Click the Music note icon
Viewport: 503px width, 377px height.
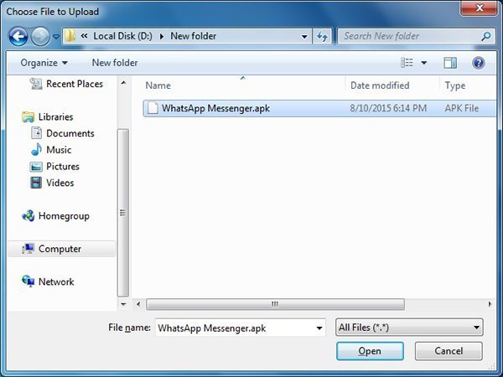36,150
